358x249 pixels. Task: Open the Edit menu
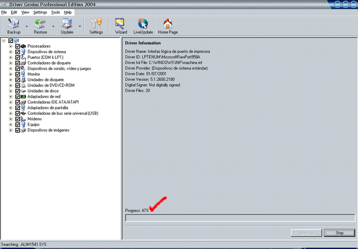14,13
